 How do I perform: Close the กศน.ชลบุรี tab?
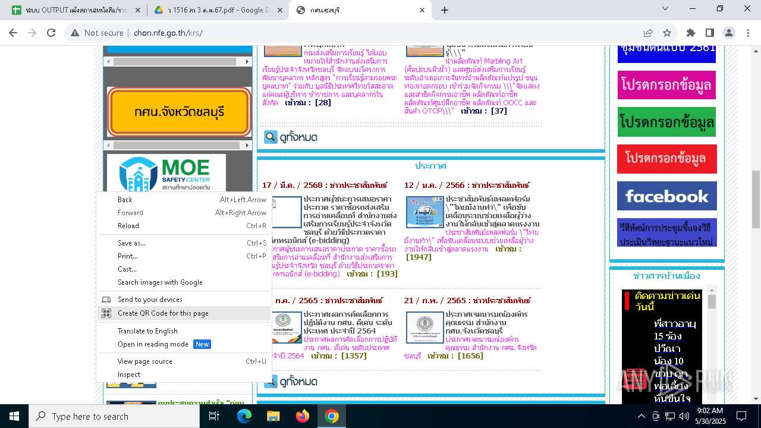(422, 10)
